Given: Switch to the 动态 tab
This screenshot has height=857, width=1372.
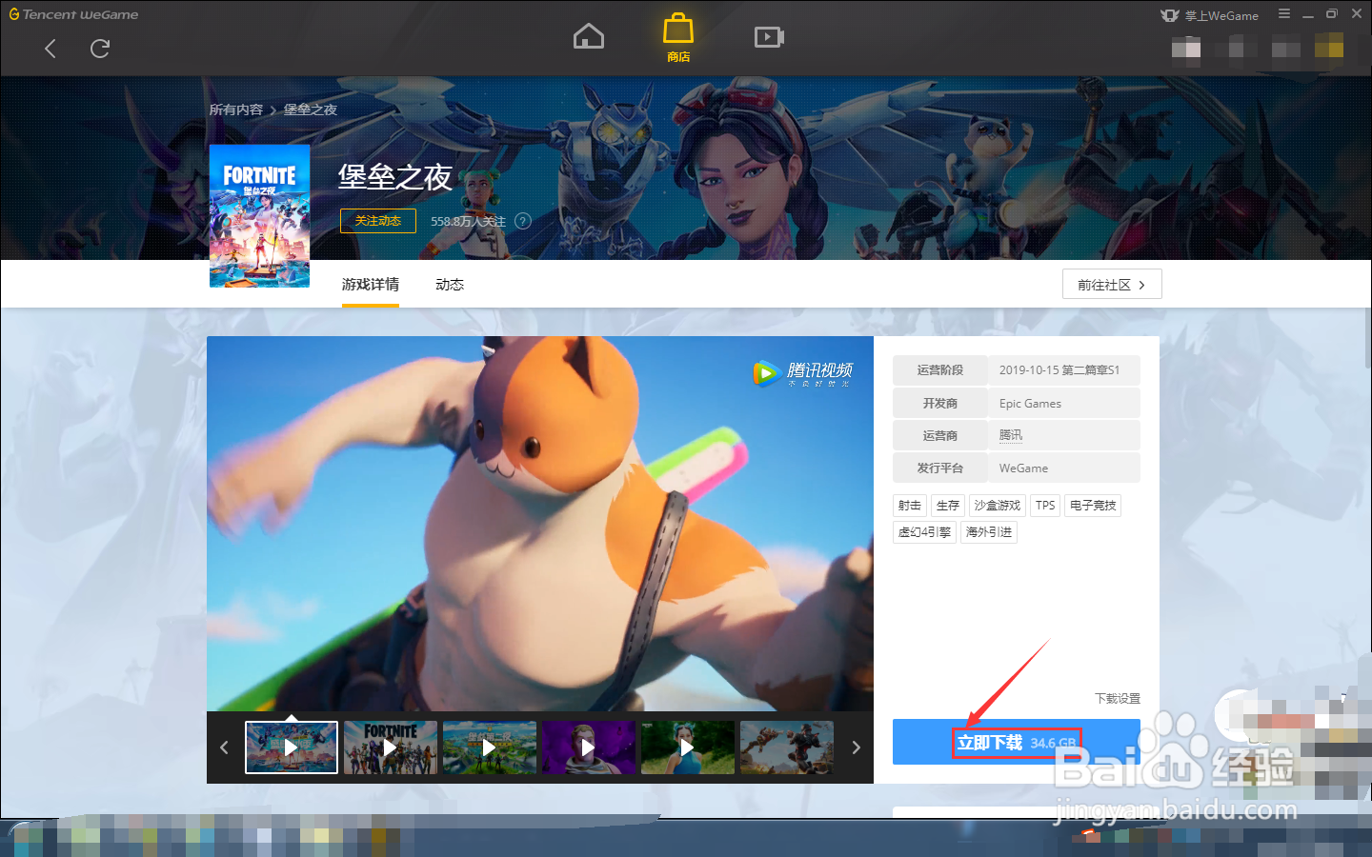Looking at the screenshot, I should pyautogui.click(x=450, y=285).
